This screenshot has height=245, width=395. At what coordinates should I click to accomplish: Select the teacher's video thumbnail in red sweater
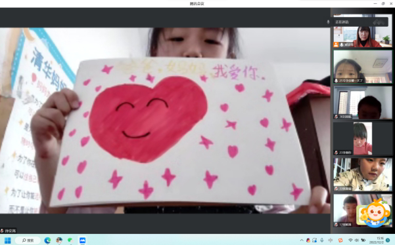pos(363,31)
